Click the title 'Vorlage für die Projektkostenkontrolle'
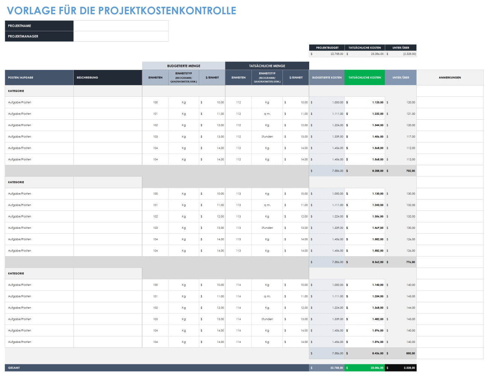This screenshot has height=376, width=489. tap(121, 11)
